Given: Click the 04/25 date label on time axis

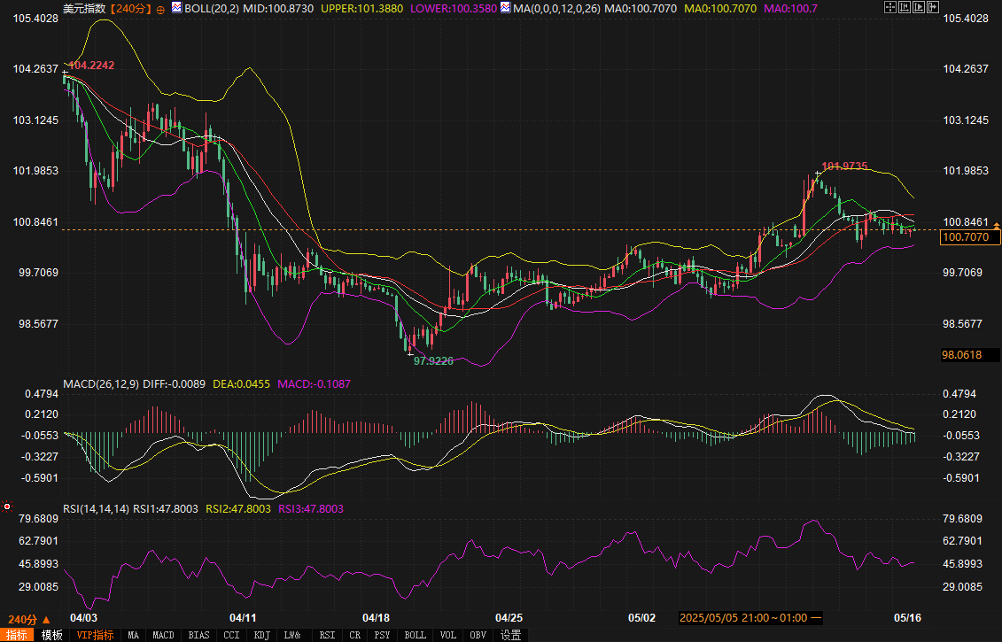Looking at the screenshot, I should point(509,618).
